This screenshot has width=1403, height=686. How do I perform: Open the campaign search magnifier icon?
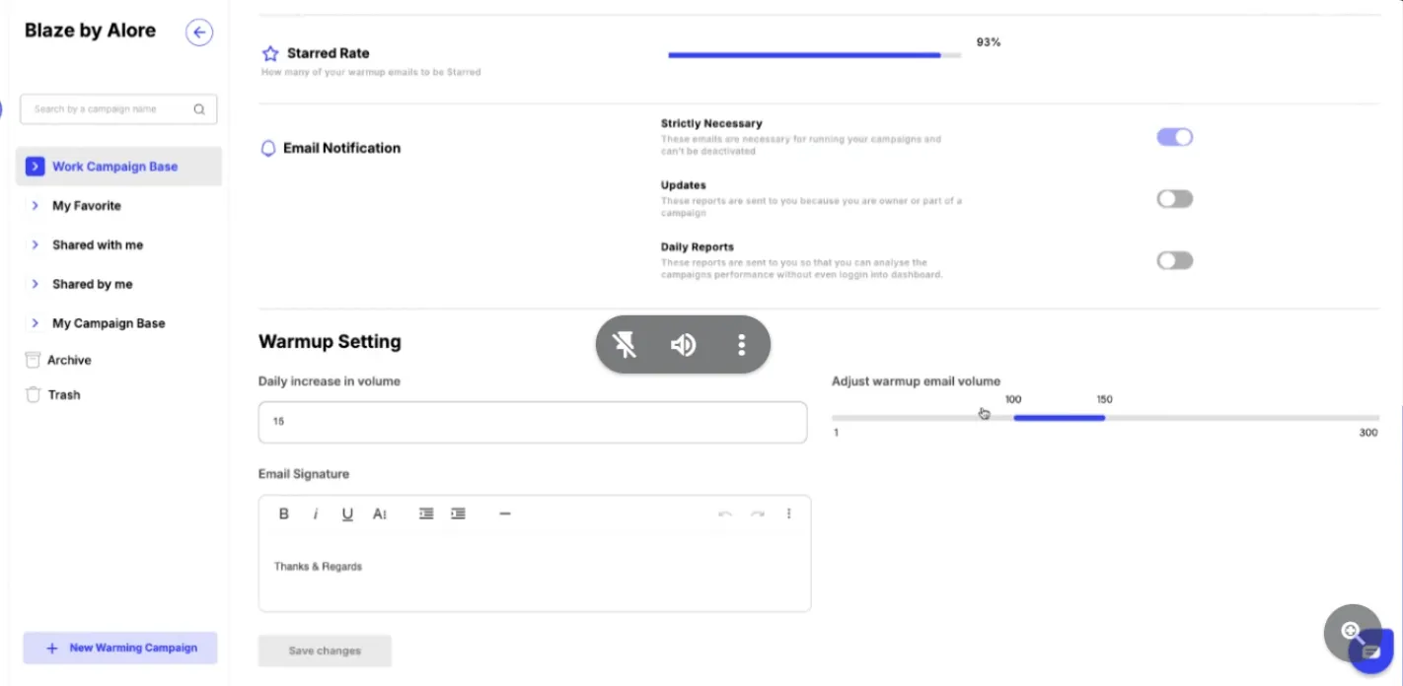(198, 108)
